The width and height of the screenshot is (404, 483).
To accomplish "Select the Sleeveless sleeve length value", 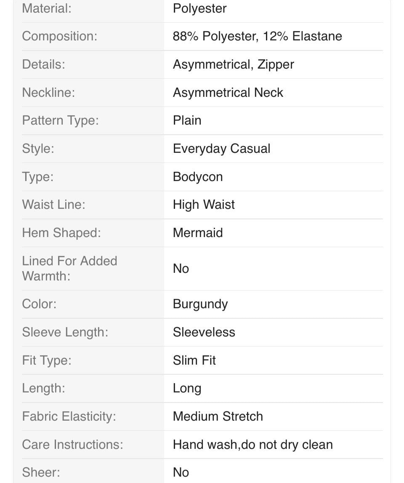I will (x=204, y=332).
